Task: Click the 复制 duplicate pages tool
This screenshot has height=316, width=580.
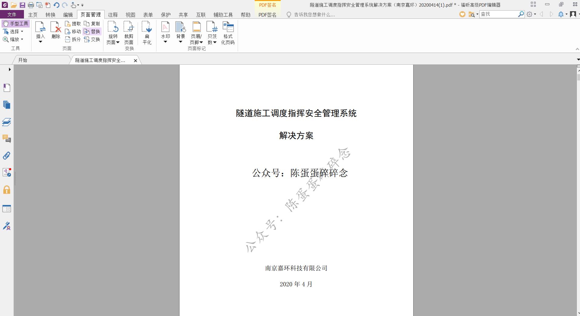Action: click(x=92, y=23)
